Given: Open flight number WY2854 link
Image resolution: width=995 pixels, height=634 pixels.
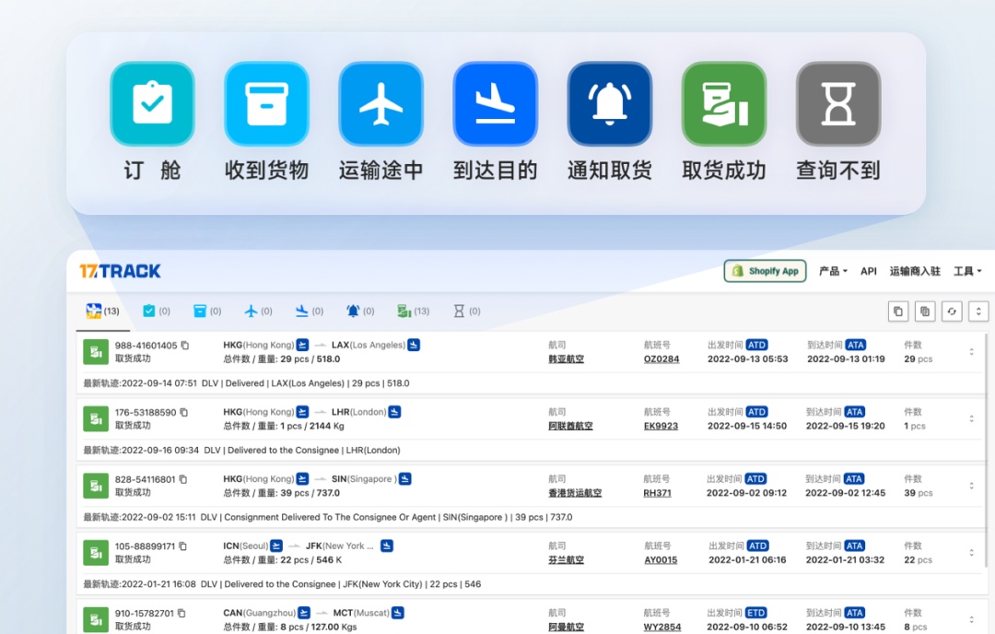Looking at the screenshot, I should (x=661, y=627).
